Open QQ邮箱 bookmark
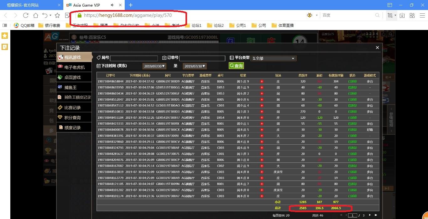The height and width of the screenshot is (219, 428). pyautogui.click(x=24, y=25)
